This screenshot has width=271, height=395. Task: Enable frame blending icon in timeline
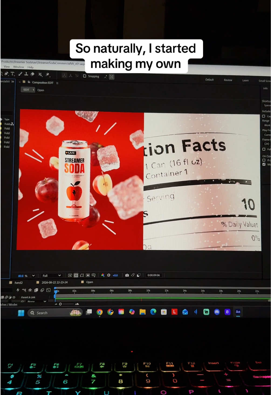[x=36, y=290]
